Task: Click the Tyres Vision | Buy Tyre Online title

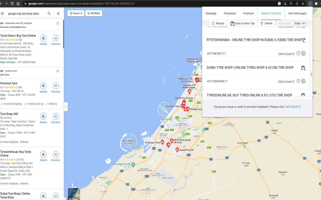Action: tap(18, 35)
